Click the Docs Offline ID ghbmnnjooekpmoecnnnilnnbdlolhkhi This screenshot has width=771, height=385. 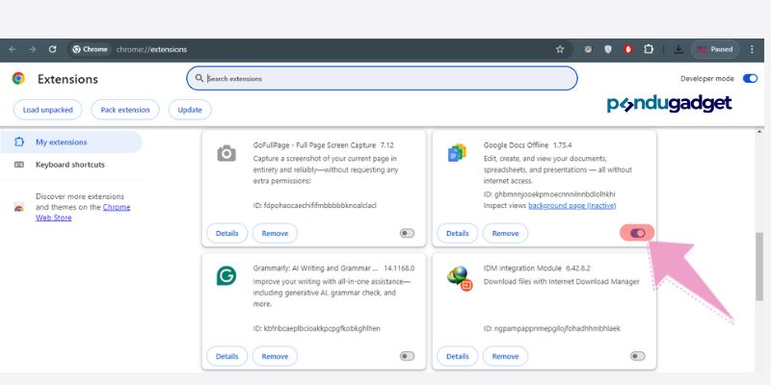tap(549, 194)
